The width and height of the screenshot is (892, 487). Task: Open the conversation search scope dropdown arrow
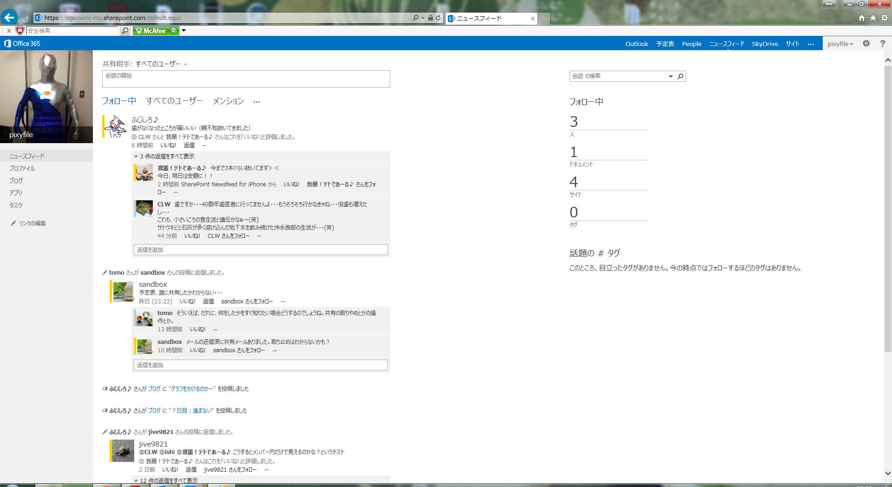670,76
